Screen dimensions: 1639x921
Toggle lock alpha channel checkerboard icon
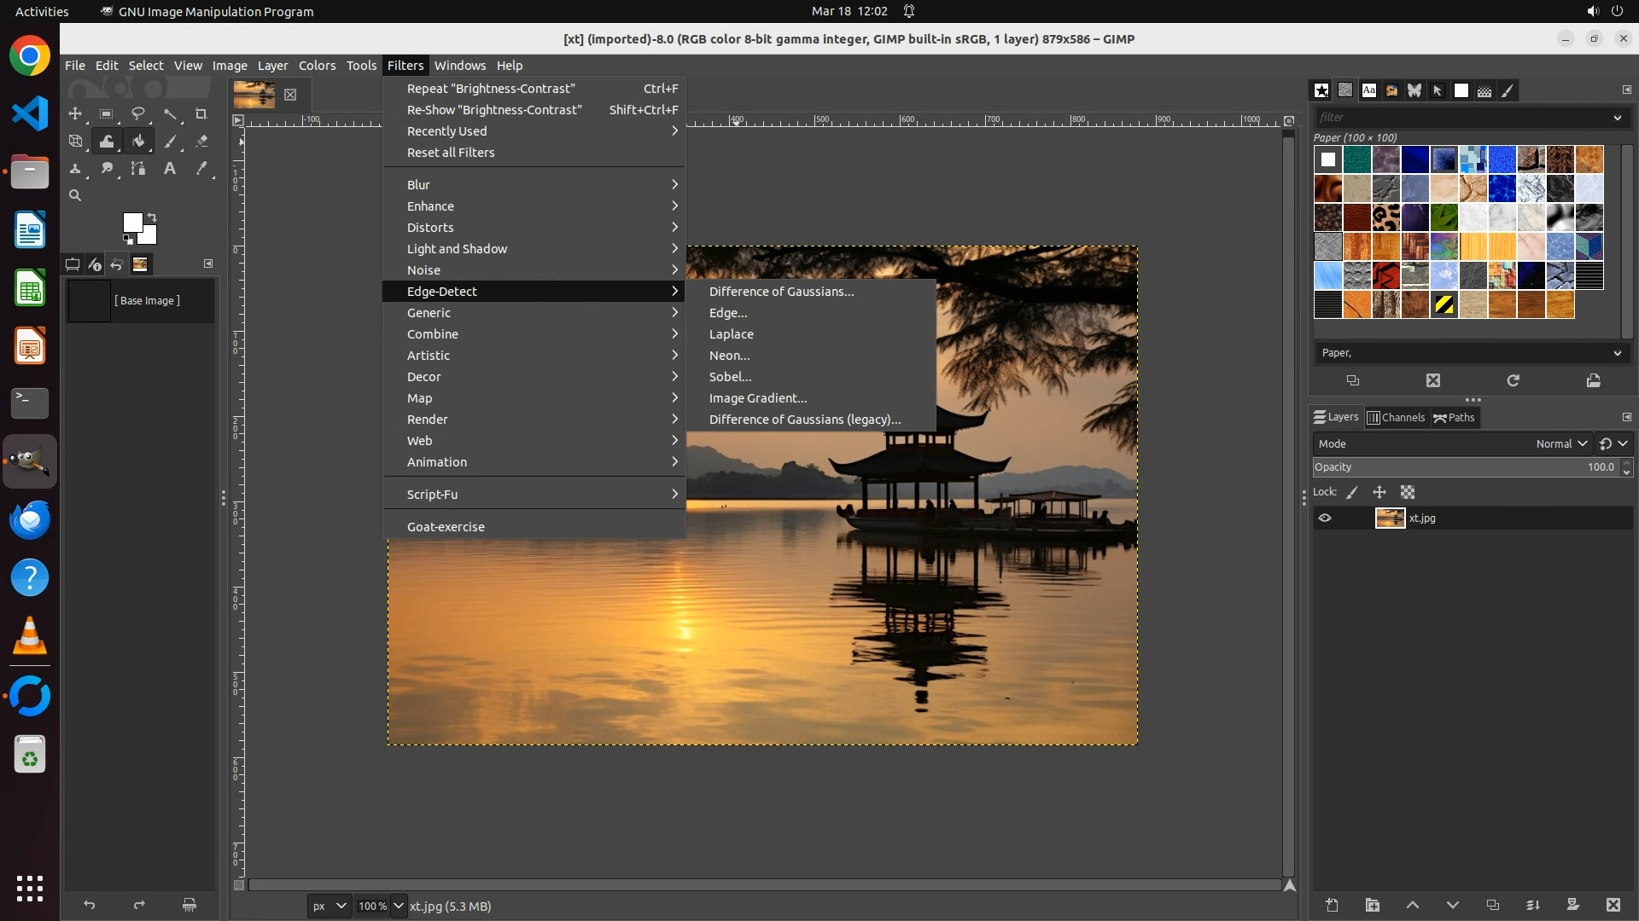pos(1408,493)
